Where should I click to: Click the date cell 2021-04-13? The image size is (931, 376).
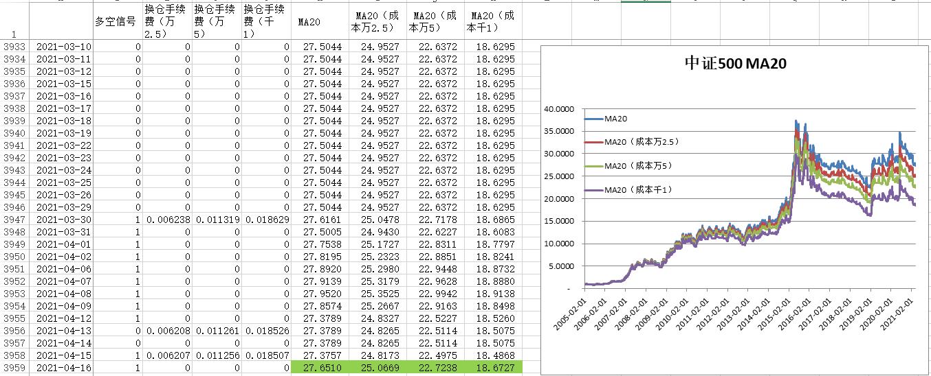[62, 331]
